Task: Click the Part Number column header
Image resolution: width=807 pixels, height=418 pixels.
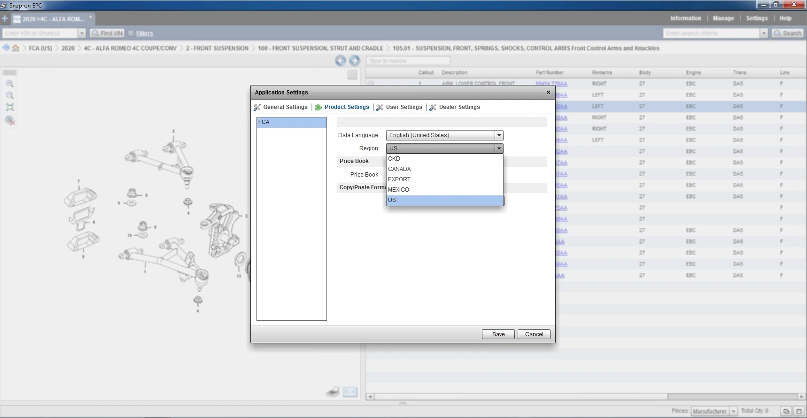Action: click(x=550, y=73)
